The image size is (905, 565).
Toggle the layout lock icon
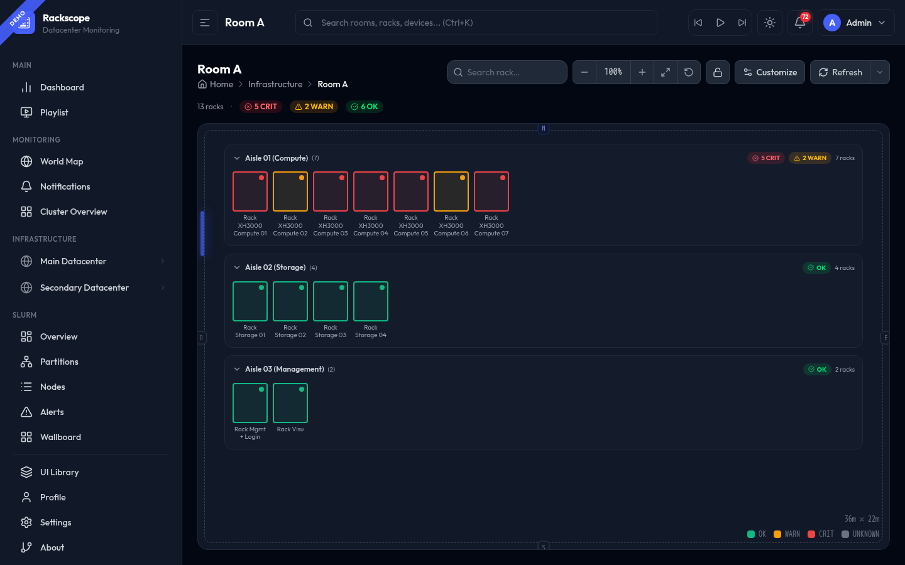(x=718, y=72)
